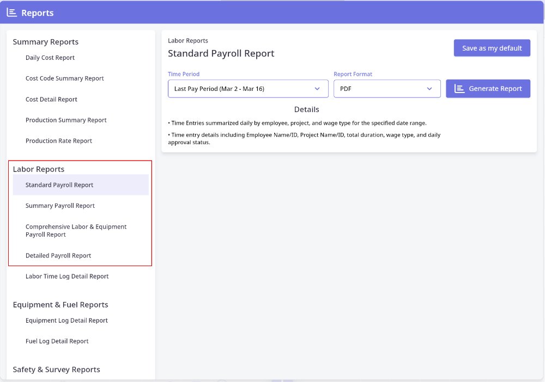This screenshot has height=382, width=545.
Task: Open Summary Payroll Report
Action: point(60,206)
